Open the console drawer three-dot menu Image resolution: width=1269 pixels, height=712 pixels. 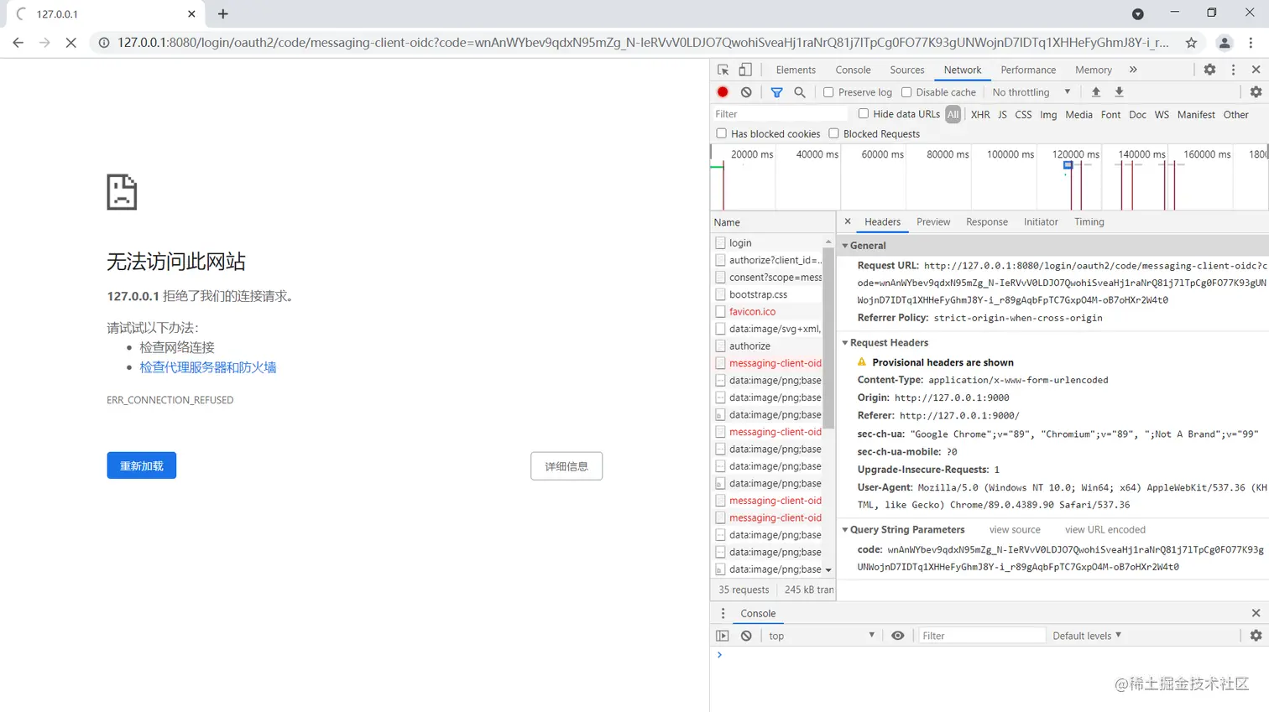coord(723,613)
